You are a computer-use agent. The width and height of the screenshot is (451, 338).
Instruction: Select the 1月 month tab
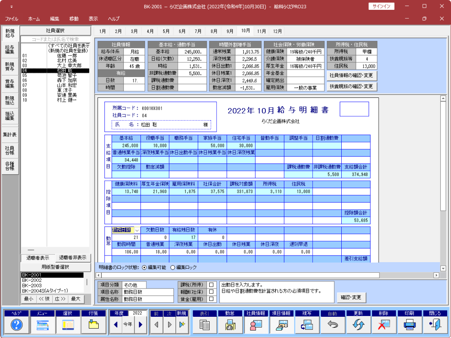coord(102,31)
